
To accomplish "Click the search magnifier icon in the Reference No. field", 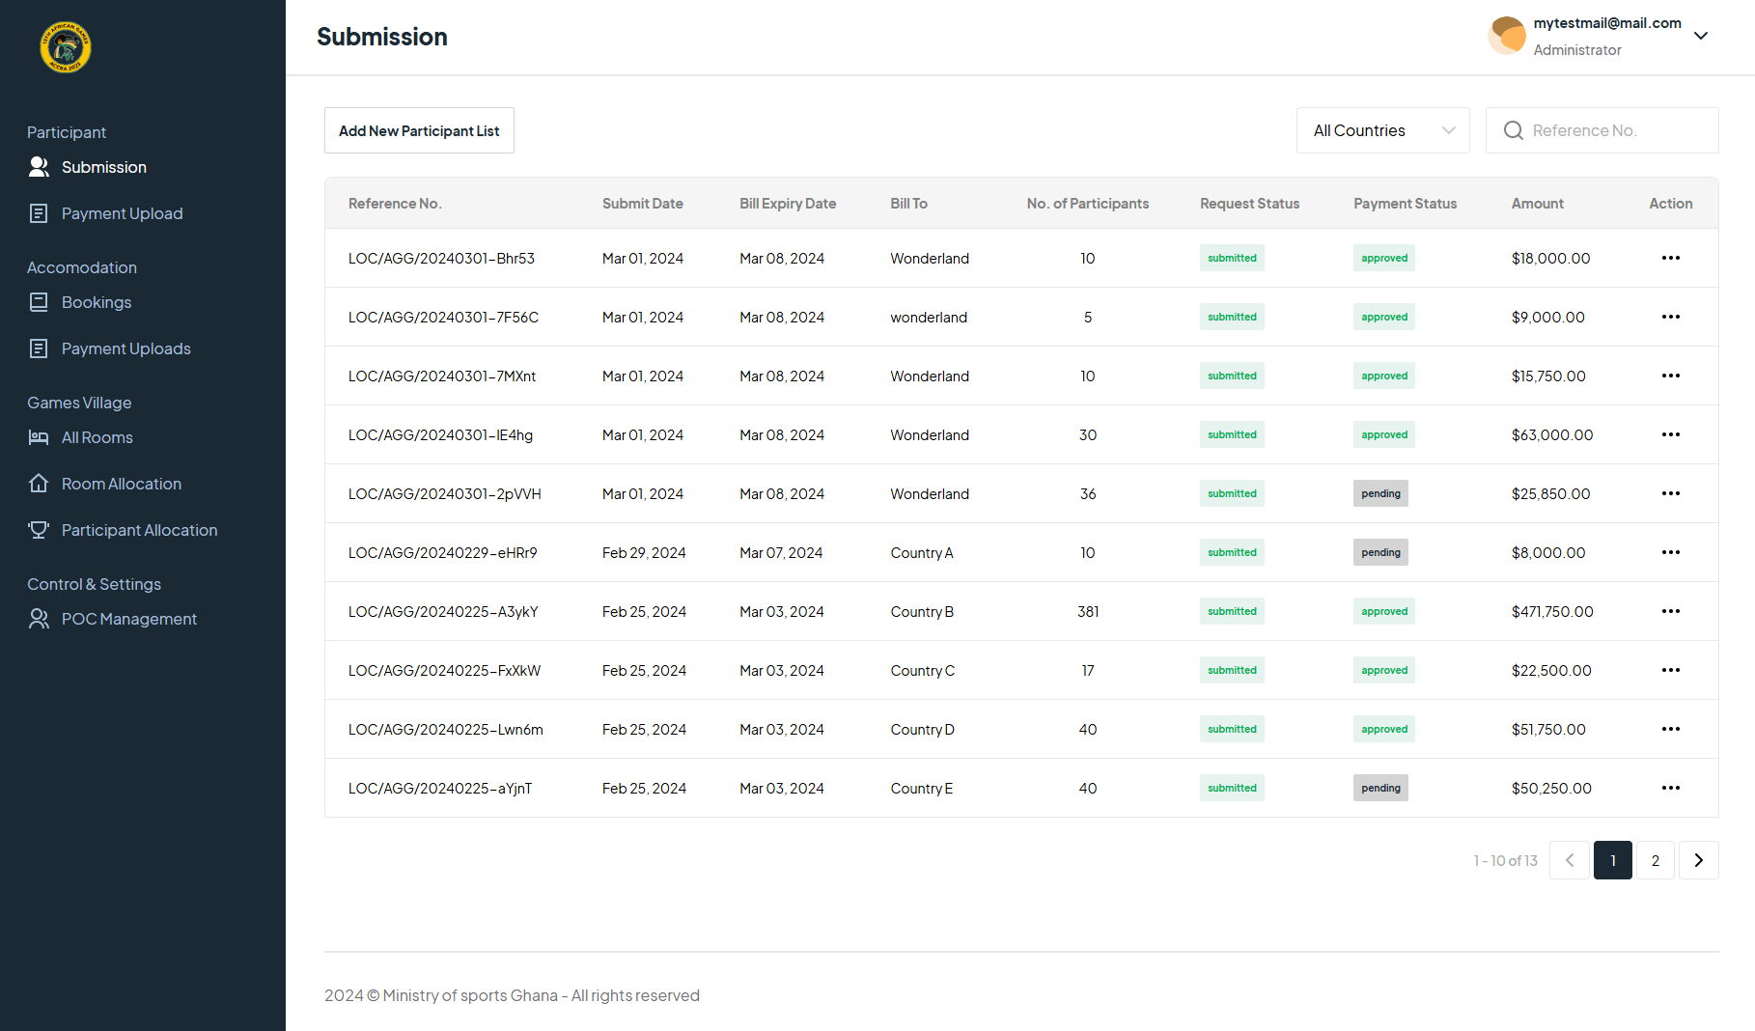I will pyautogui.click(x=1513, y=130).
